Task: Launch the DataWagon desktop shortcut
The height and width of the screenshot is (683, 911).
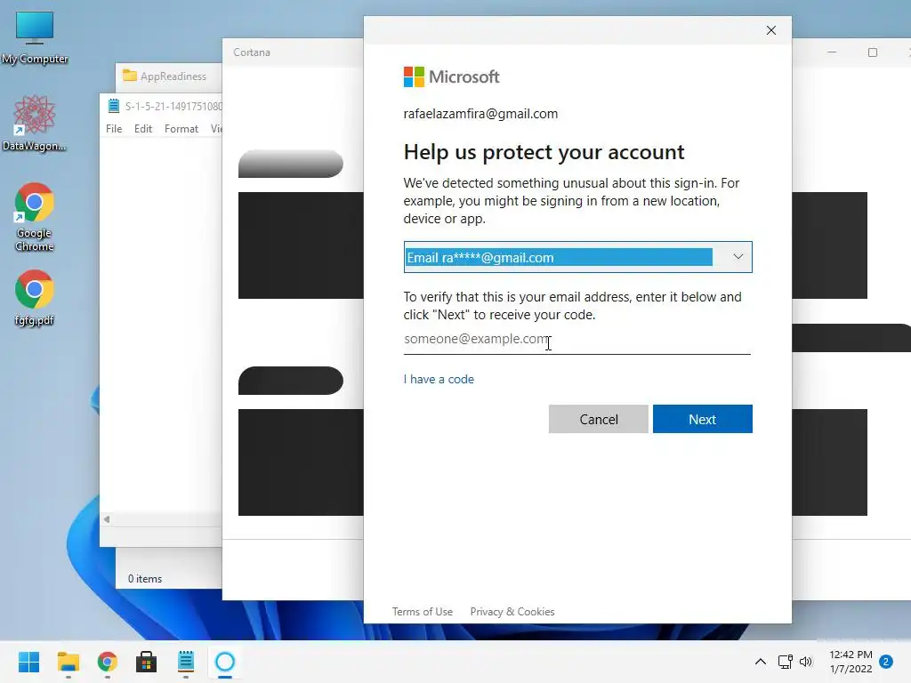Action: point(34,124)
